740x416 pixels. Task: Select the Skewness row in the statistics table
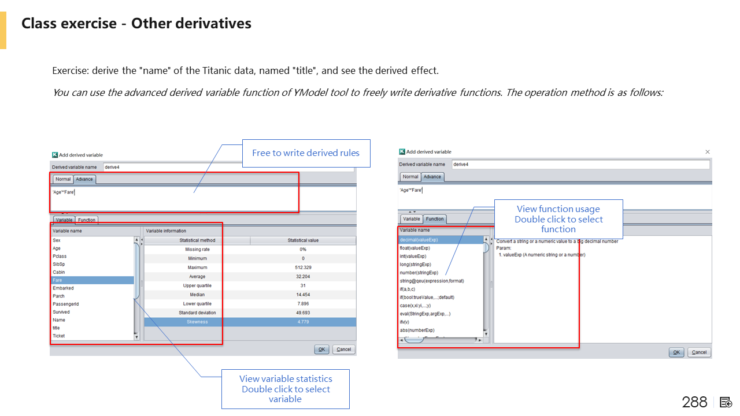coord(197,322)
